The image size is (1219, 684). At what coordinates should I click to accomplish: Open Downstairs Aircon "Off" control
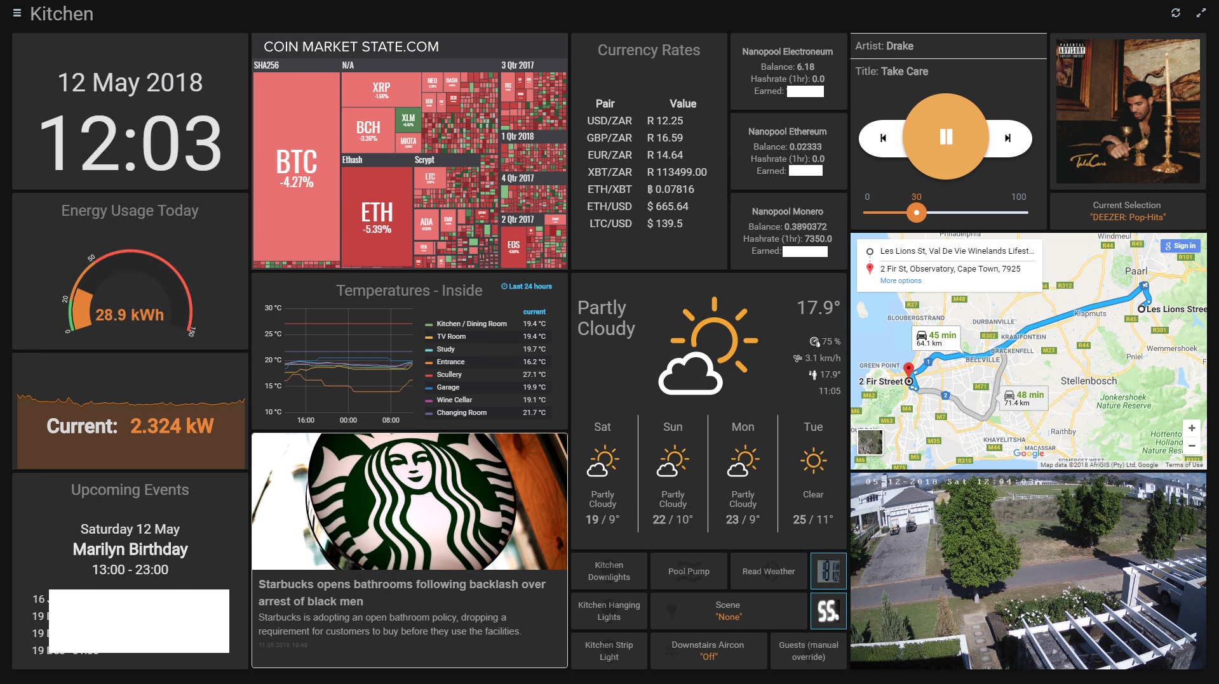(x=708, y=651)
